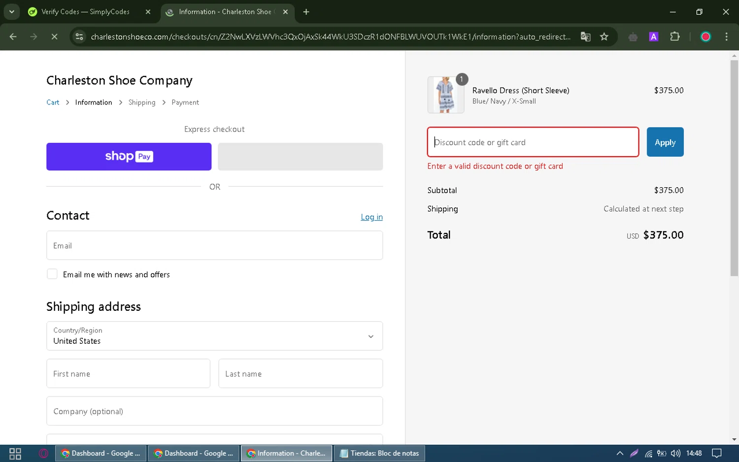The image size is (739, 462).
Task: Open the grey robot-shaped extension icon
Action: click(633, 37)
